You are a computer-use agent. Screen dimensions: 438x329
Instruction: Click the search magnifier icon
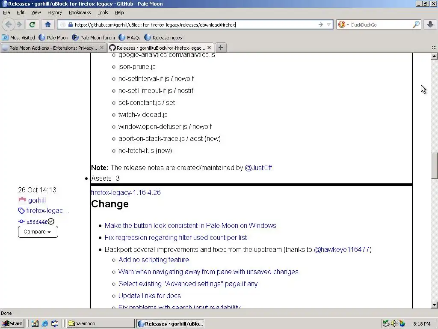(x=416, y=24)
